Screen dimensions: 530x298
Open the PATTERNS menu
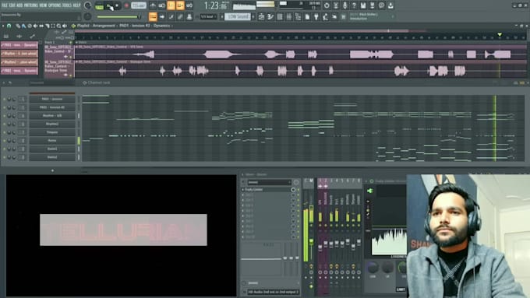coord(30,5)
